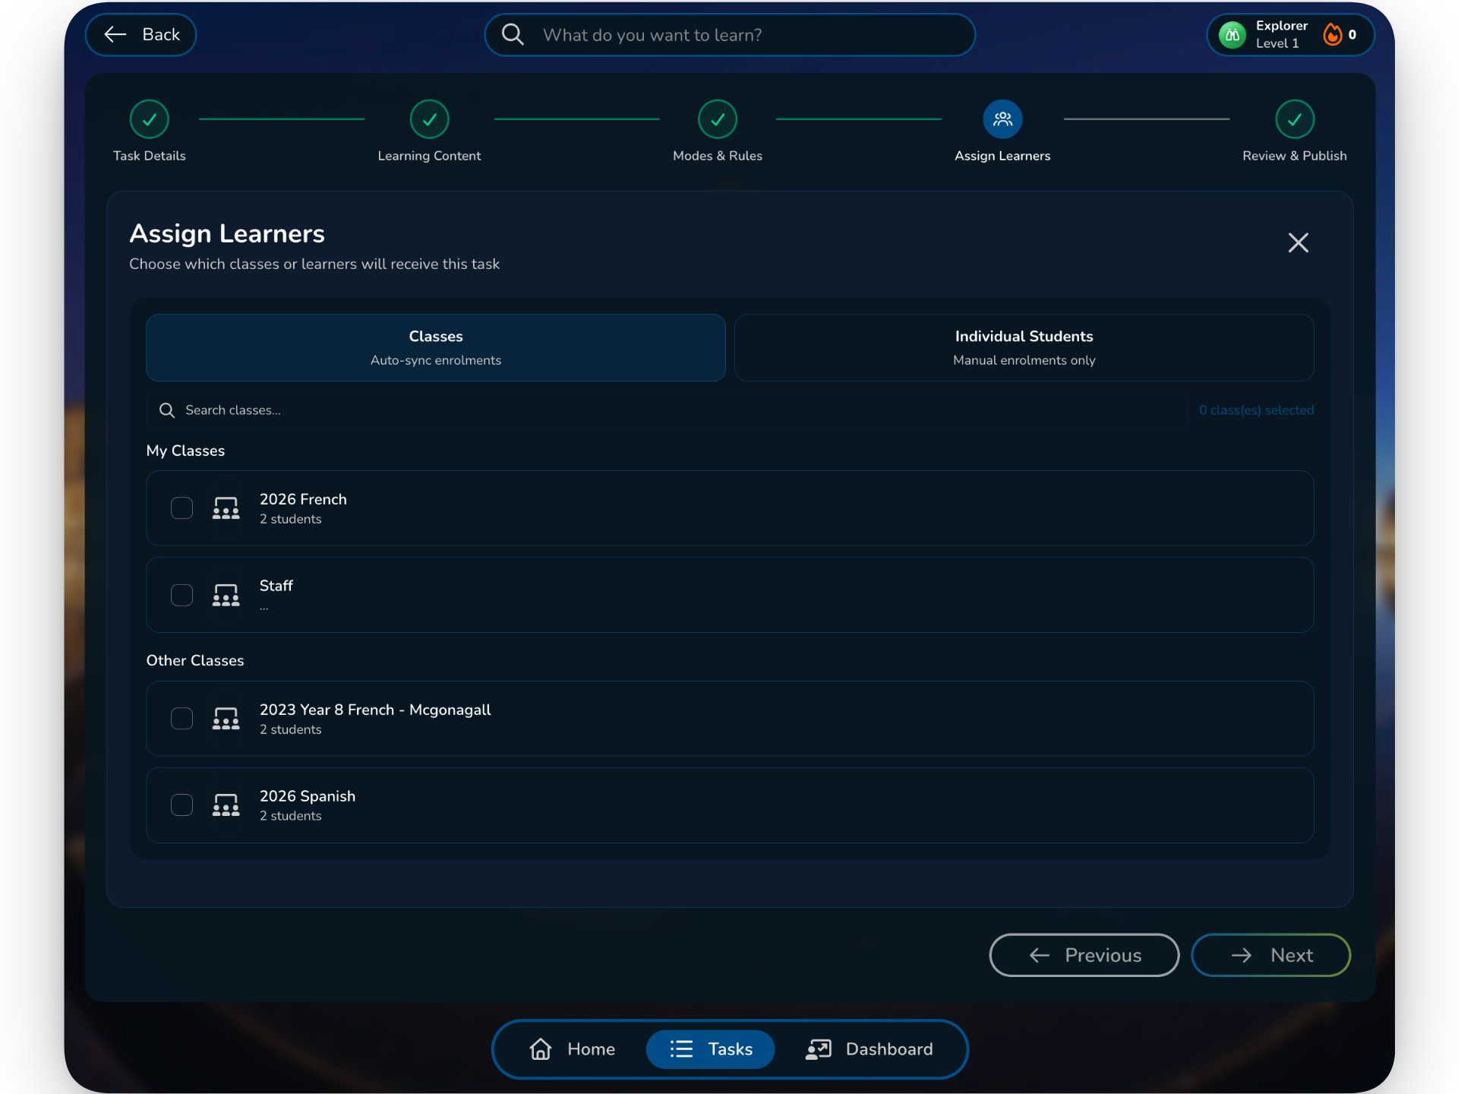The width and height of the screenshot is (1458, 1094).
Task: Tick the Staff class checkbox
Action: click(x=181, y=595)
